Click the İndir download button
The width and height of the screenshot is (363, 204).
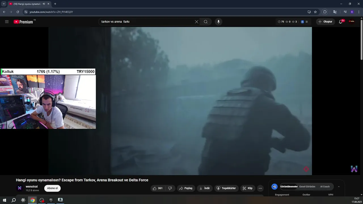point(204,188)
